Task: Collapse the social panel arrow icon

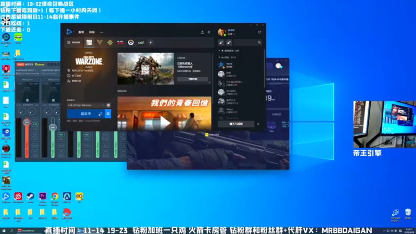Action: tap(258, 124)
